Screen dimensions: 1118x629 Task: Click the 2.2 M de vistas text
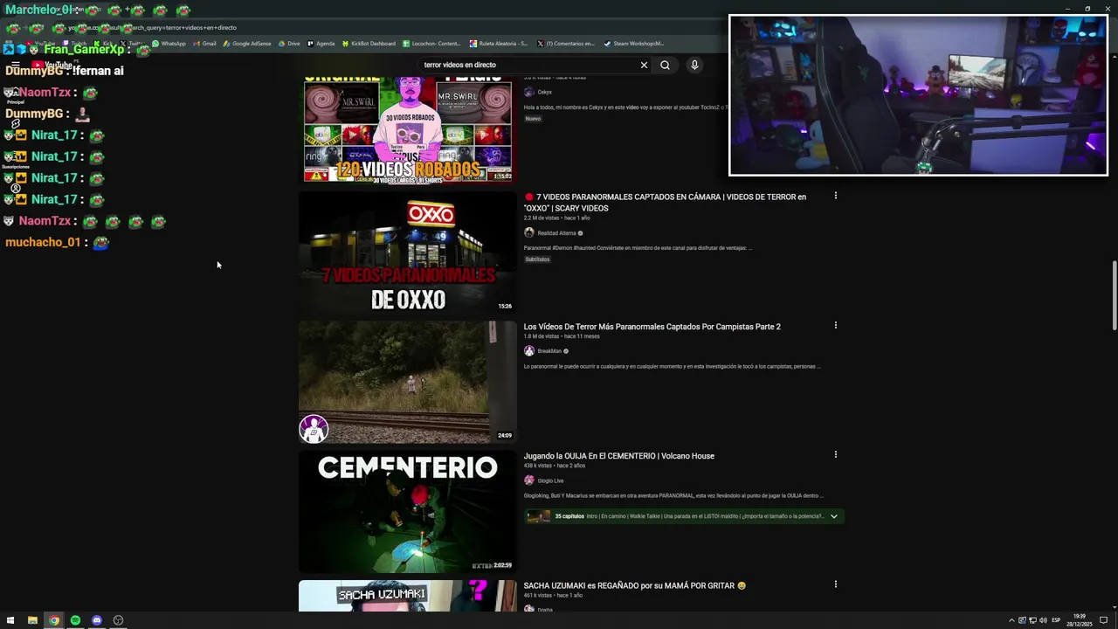coord(541,218)
